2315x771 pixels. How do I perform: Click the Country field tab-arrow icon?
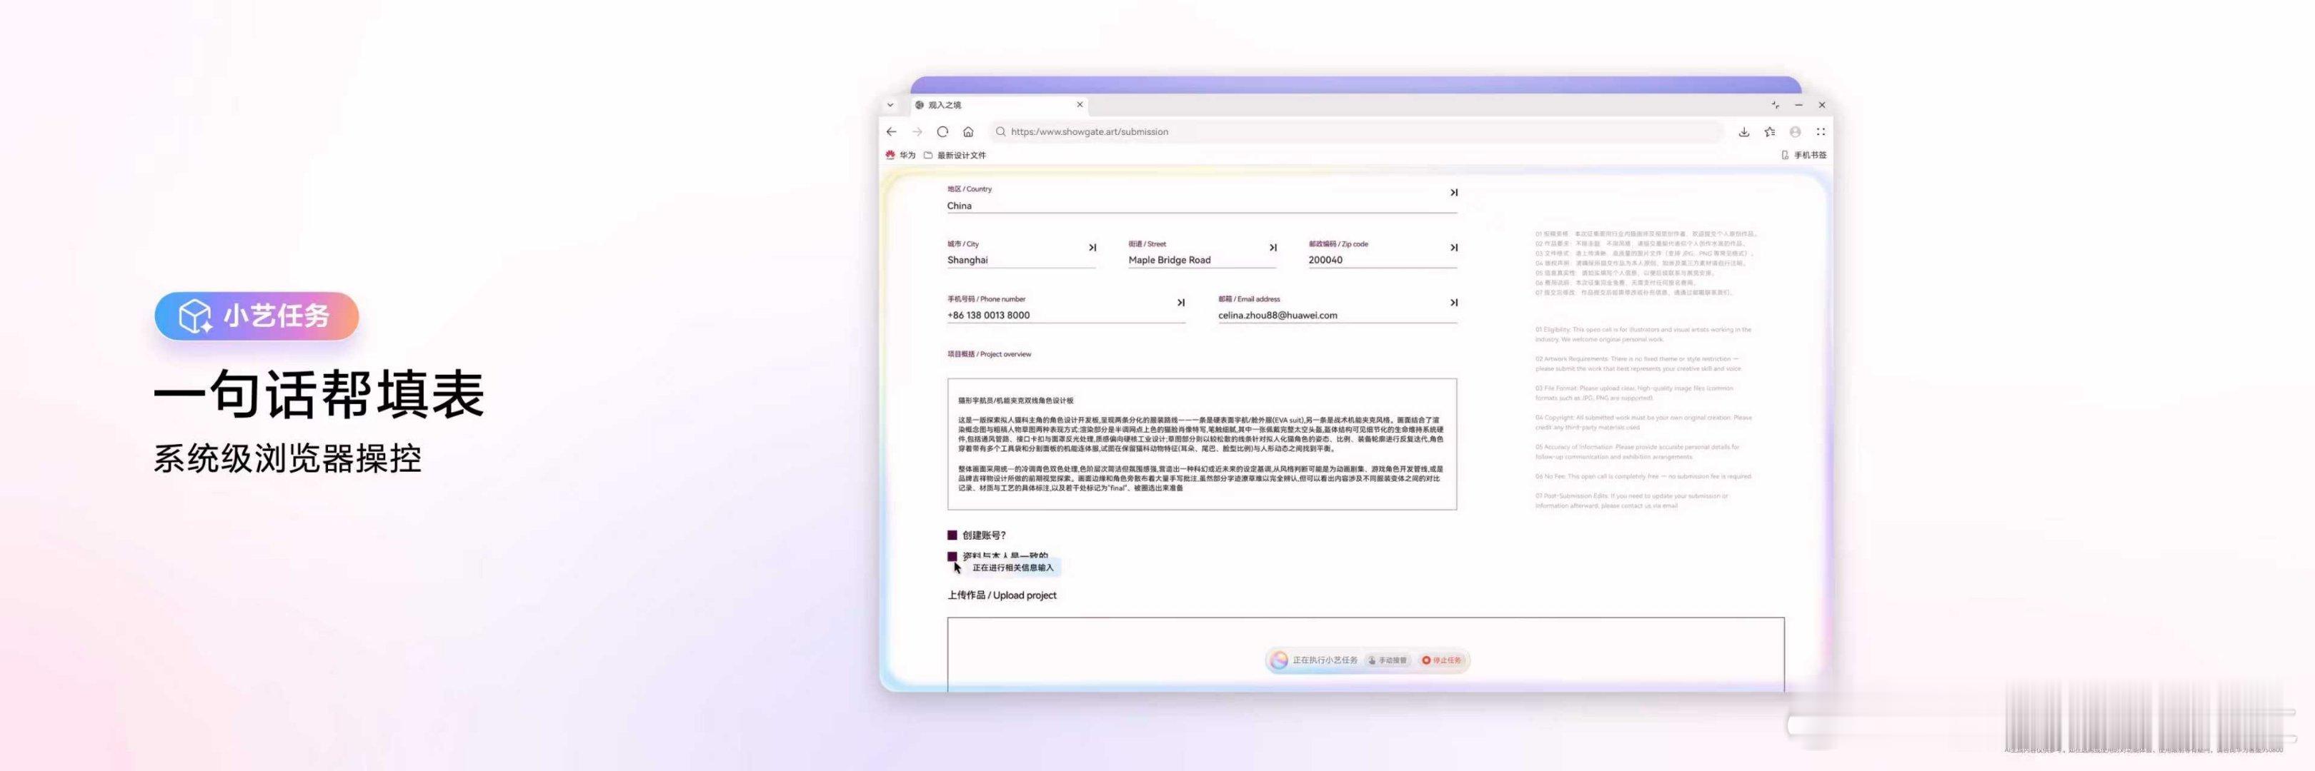pos(1453,192)
